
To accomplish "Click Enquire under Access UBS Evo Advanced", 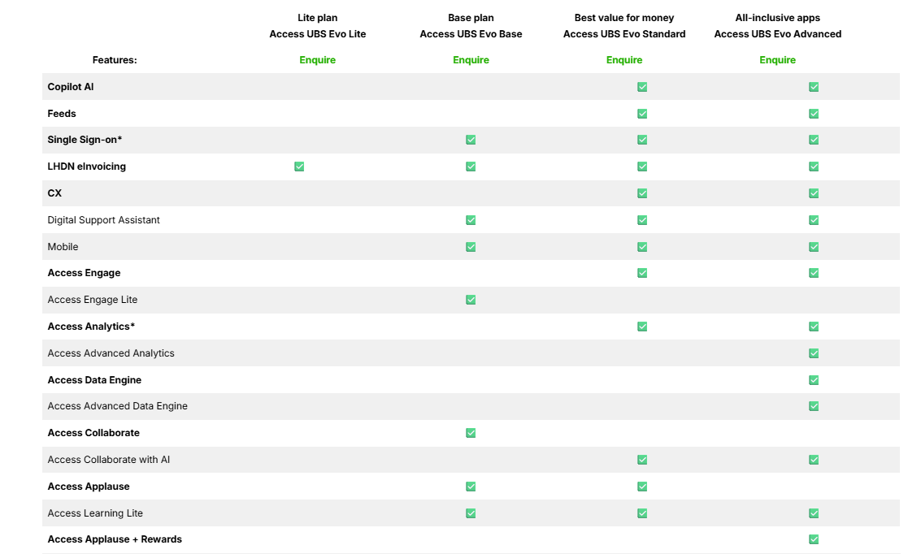I will coord(778,59).
